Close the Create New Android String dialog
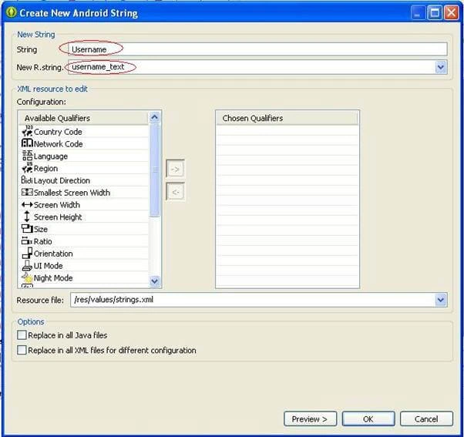 [451, 13]
